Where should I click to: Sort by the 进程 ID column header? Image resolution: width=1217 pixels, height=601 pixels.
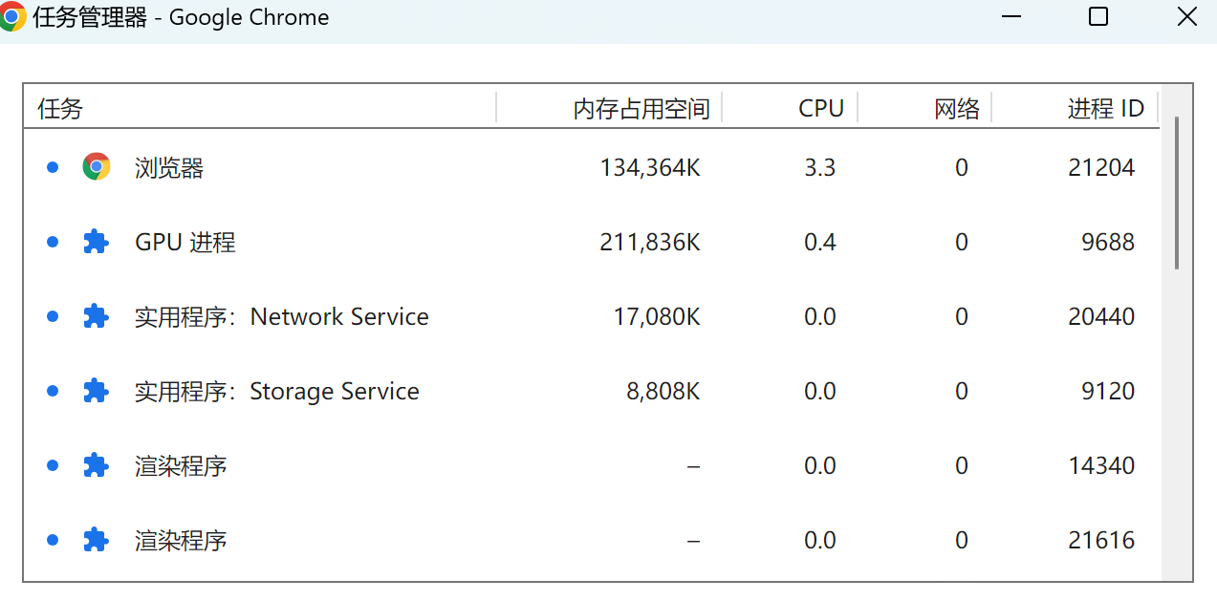tap(1105, 109)
